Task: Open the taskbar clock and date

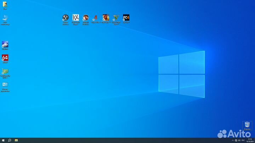Action: [x=250, y=141]
